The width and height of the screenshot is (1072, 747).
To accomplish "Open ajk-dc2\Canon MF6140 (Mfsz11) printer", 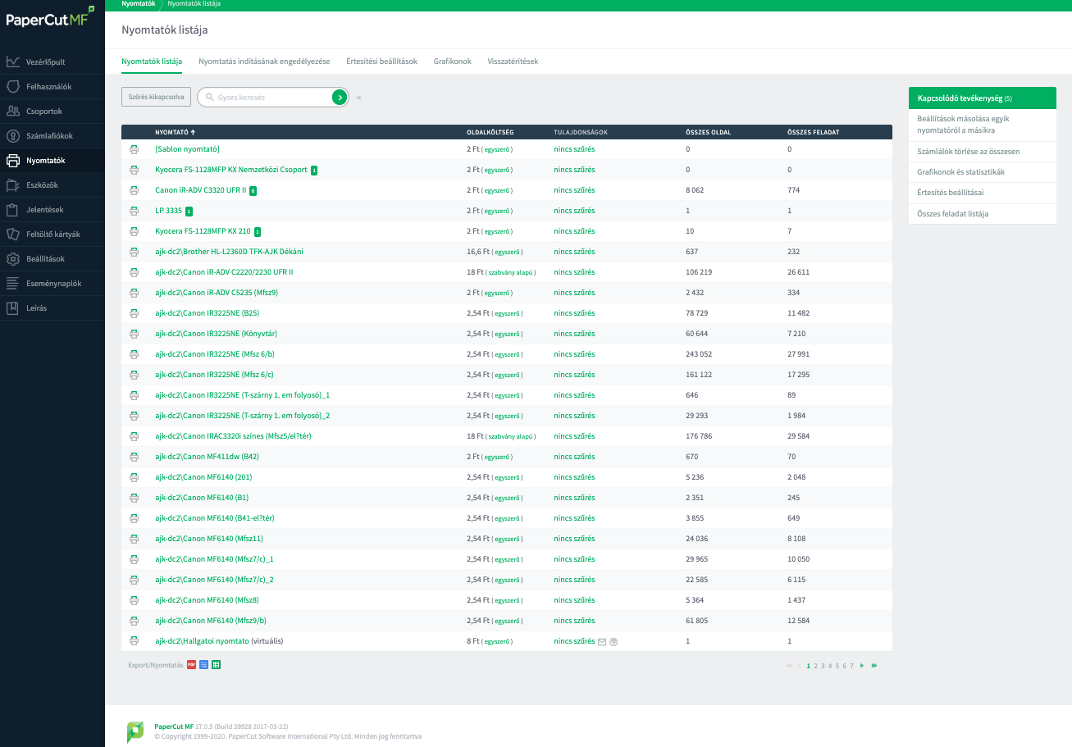I will (x=209, y=539).
